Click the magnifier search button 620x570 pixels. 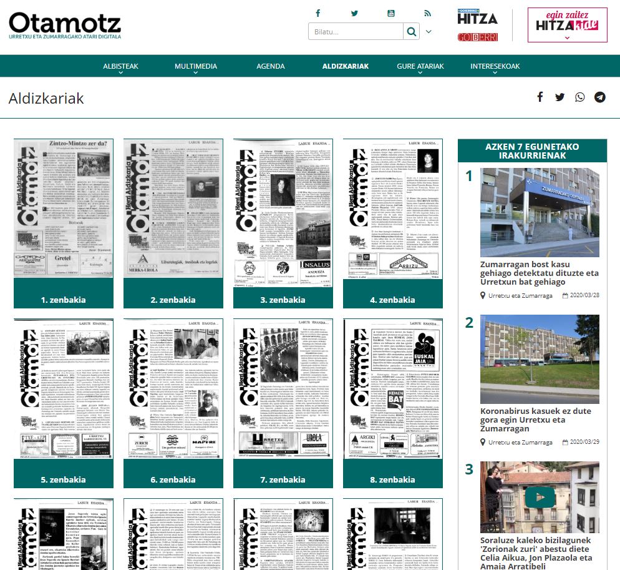click(x=412, y=32)
